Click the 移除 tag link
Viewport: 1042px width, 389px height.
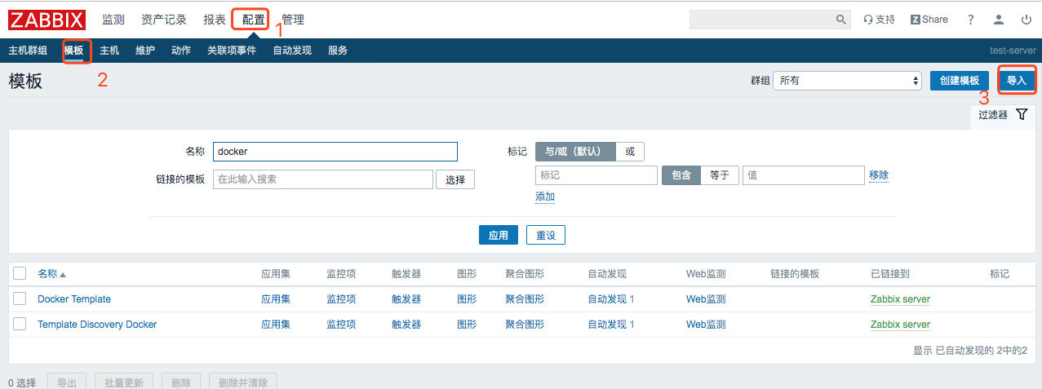point(879,175)
